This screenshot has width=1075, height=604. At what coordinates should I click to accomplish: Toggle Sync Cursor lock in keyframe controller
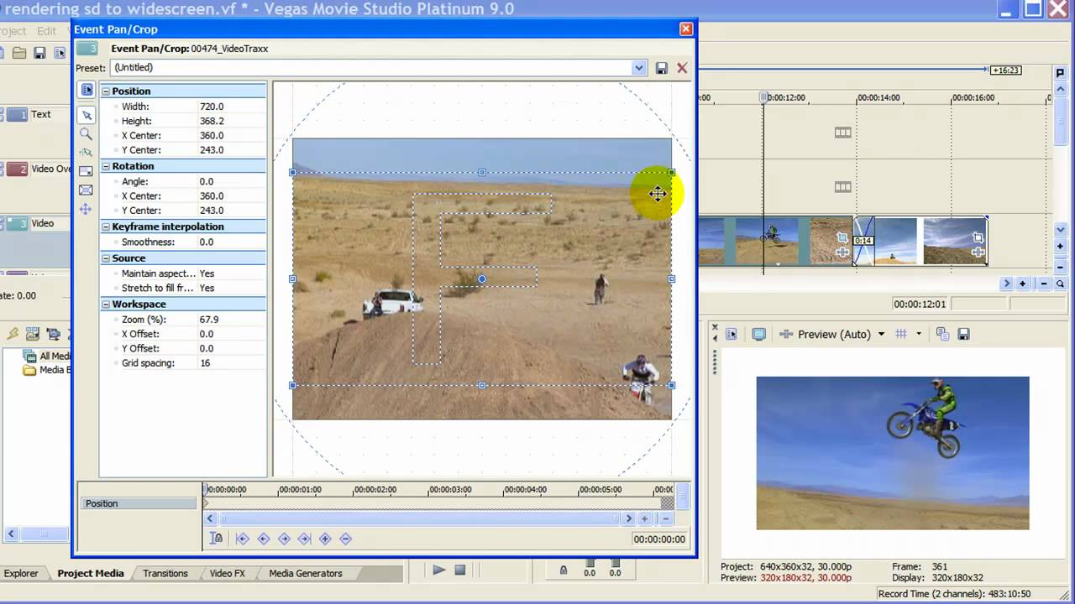pos(217,539)
